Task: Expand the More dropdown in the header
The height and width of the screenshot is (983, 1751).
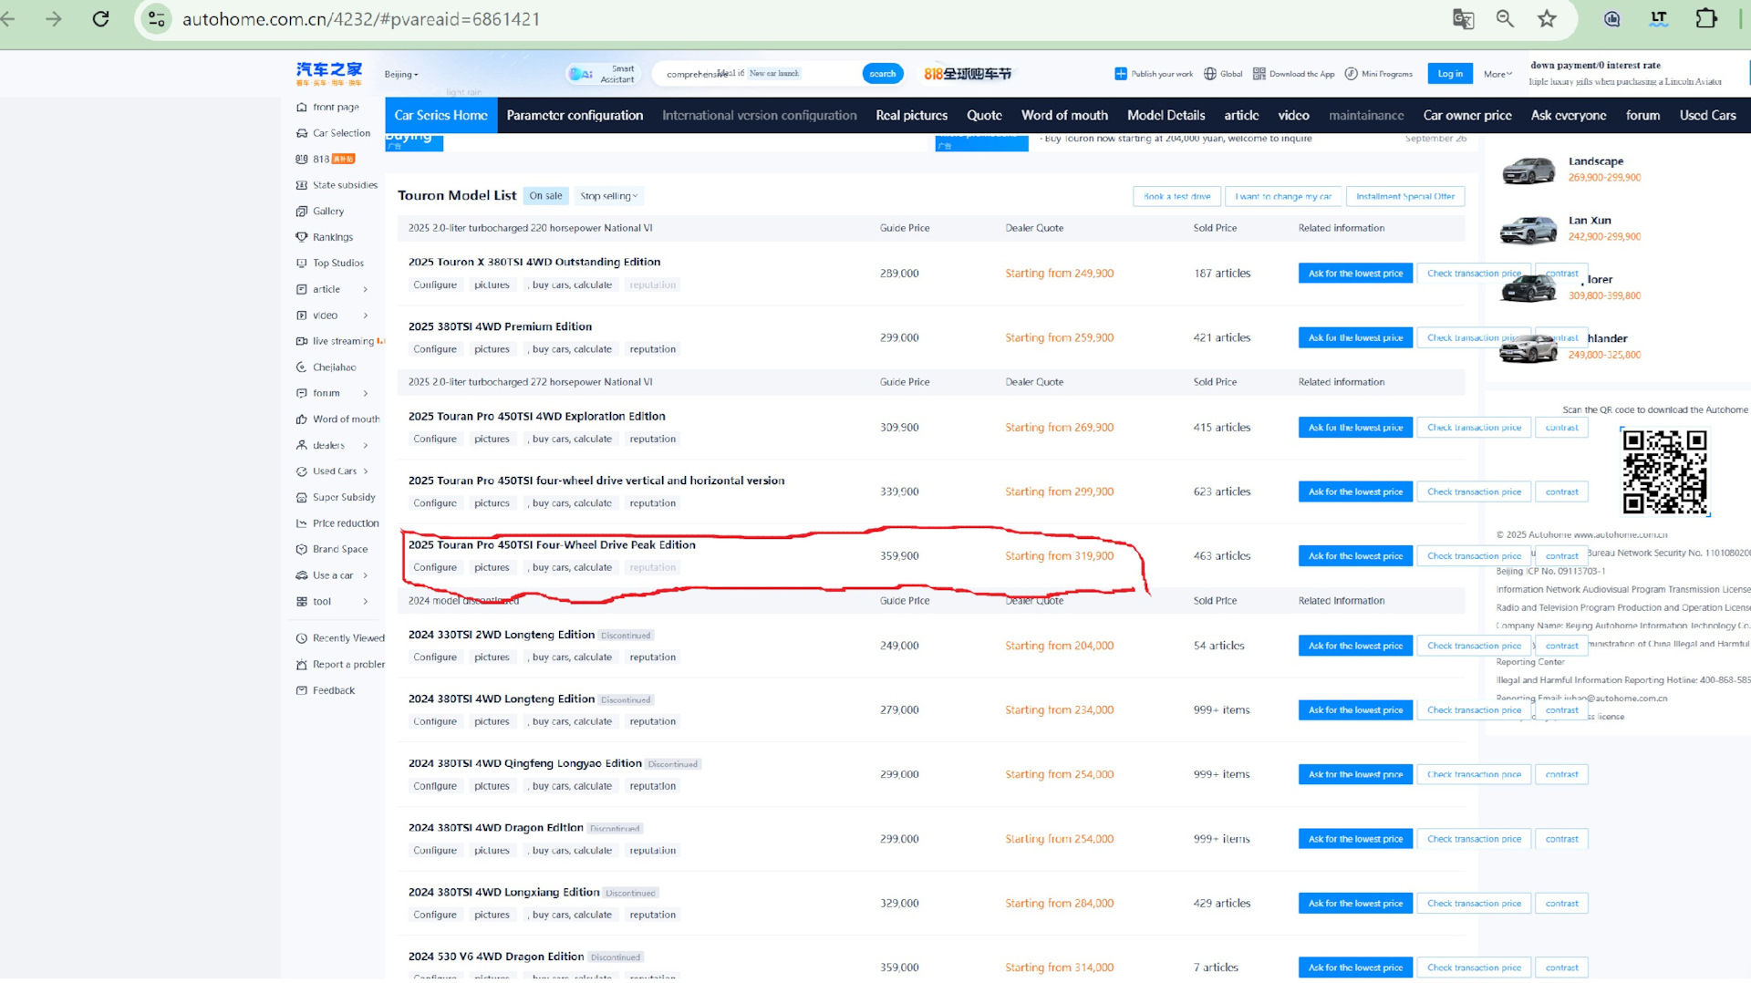Action: click(x=1497, y=75)
